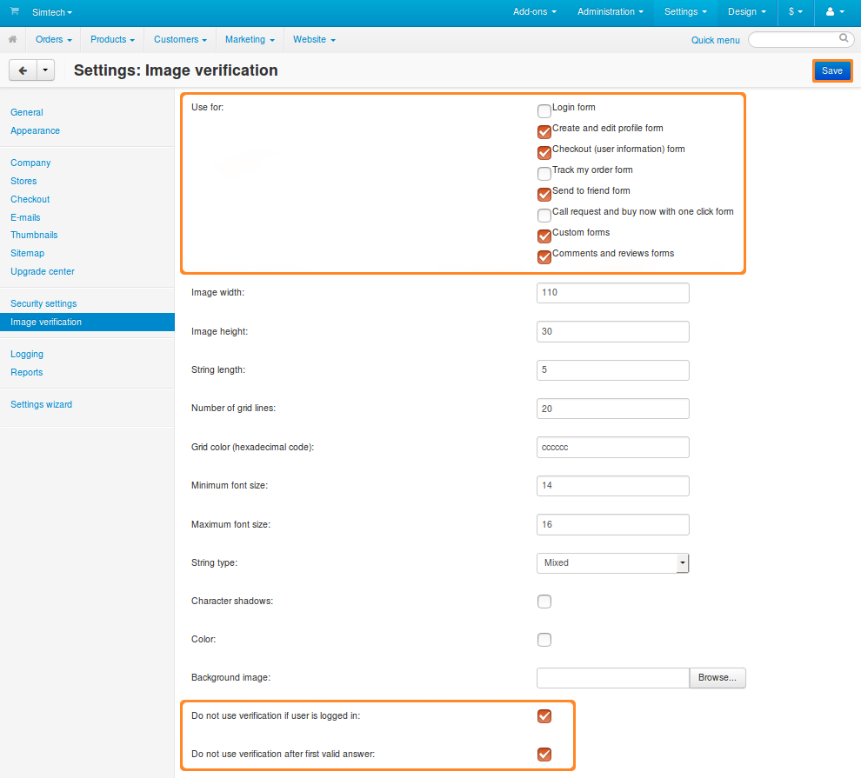Click the back arrow button
Viewport: 861px width, 778px height.
point(23,70)
